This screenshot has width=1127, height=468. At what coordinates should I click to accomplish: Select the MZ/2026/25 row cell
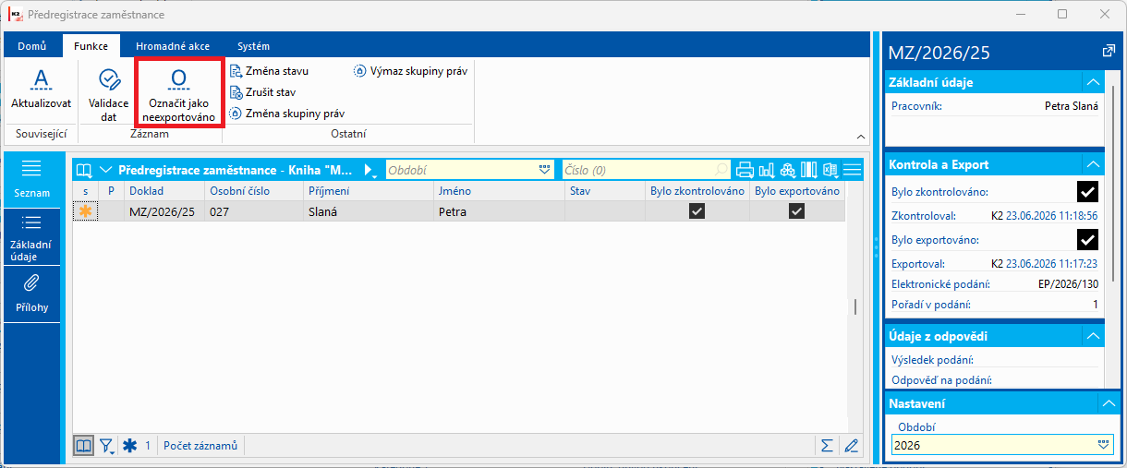tap(164, 211)
